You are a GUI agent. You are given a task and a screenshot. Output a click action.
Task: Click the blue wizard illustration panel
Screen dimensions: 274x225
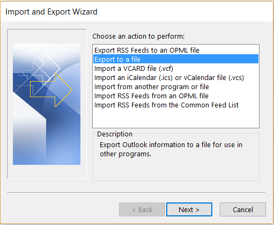[47, 104]
